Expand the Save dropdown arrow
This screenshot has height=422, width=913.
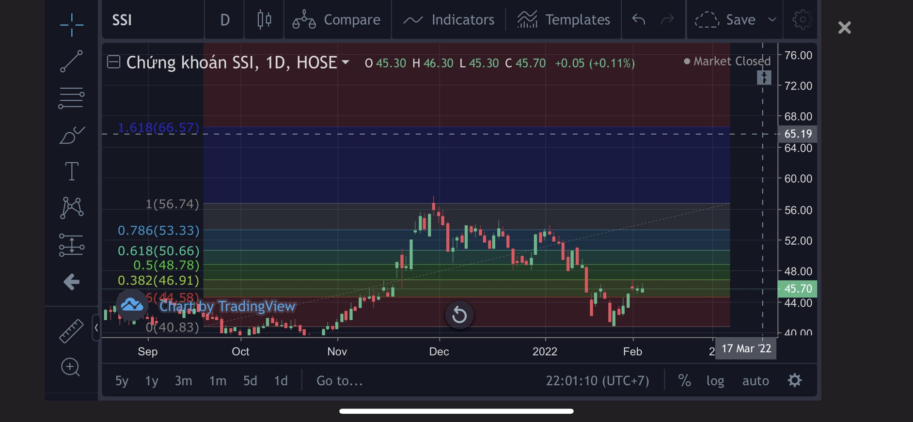click(772, 19)
